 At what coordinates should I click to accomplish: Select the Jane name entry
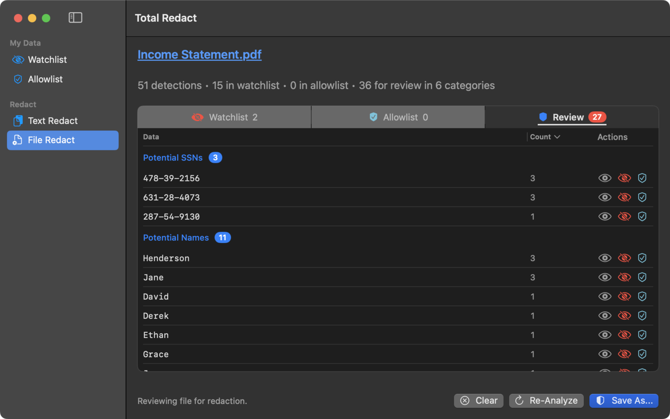[x=153, y=277]
